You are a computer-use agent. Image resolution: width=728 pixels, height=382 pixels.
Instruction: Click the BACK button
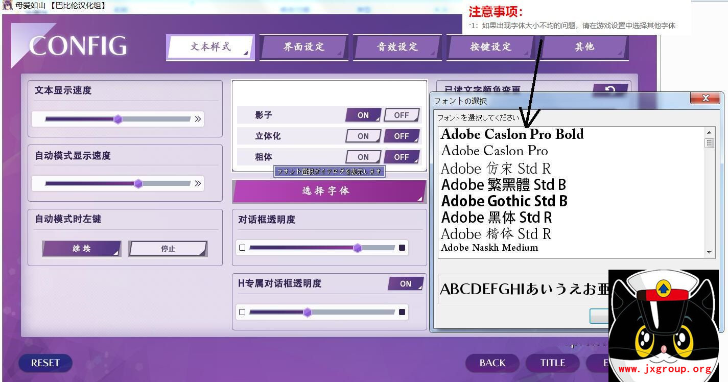[492, 363]
